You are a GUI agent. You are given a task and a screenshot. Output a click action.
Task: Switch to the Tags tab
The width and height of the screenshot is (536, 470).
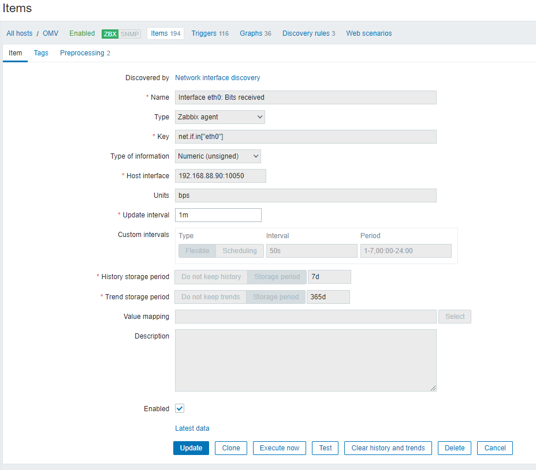pos(41,53)
